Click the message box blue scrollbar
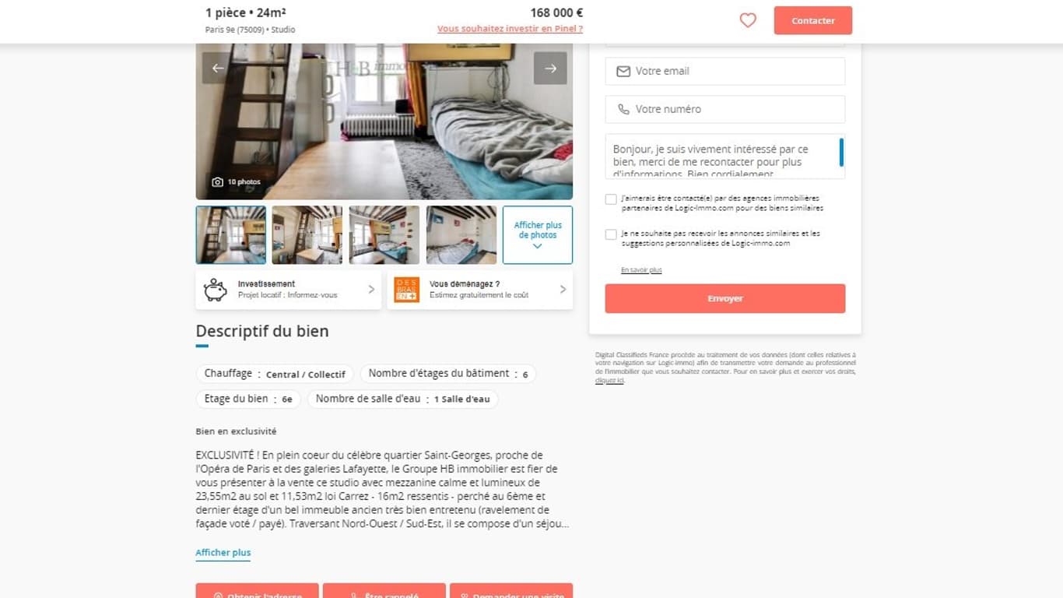Viewport: 1063px width, 598px height. click(841, 153)
